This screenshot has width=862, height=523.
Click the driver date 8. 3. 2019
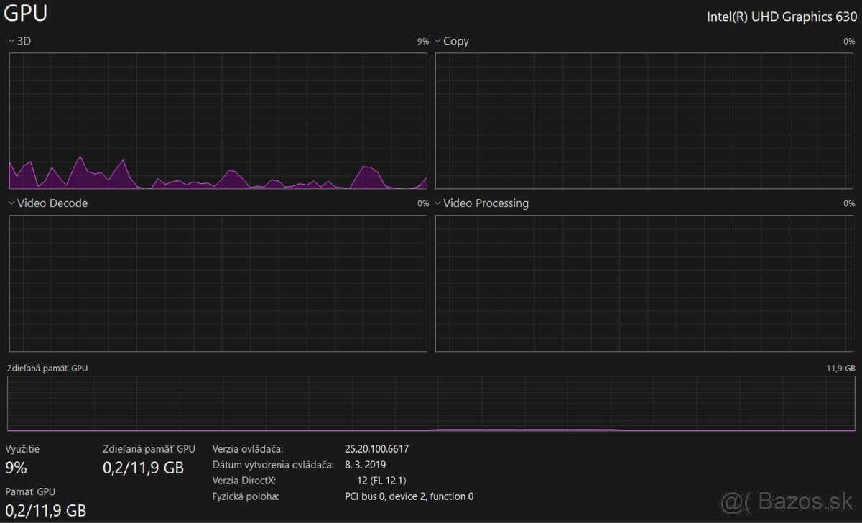[x=365, y=465]
